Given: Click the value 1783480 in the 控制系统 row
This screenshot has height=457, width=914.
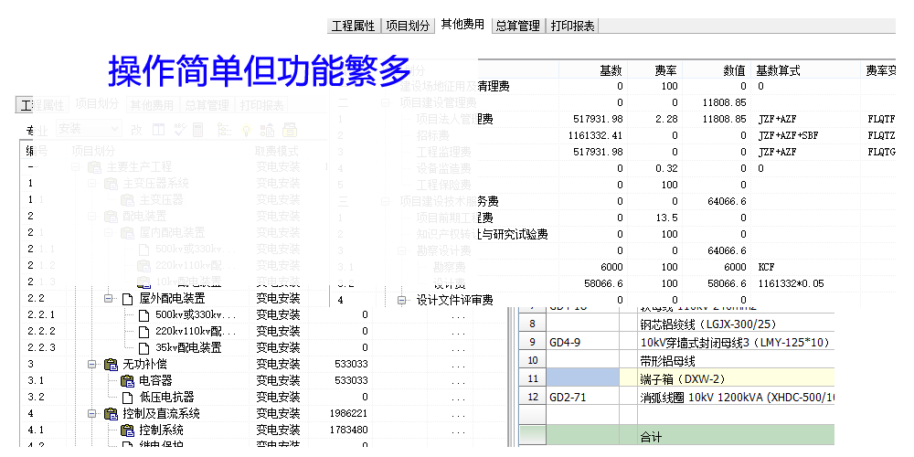Looking at the screenshot, I should click(348, 430).
